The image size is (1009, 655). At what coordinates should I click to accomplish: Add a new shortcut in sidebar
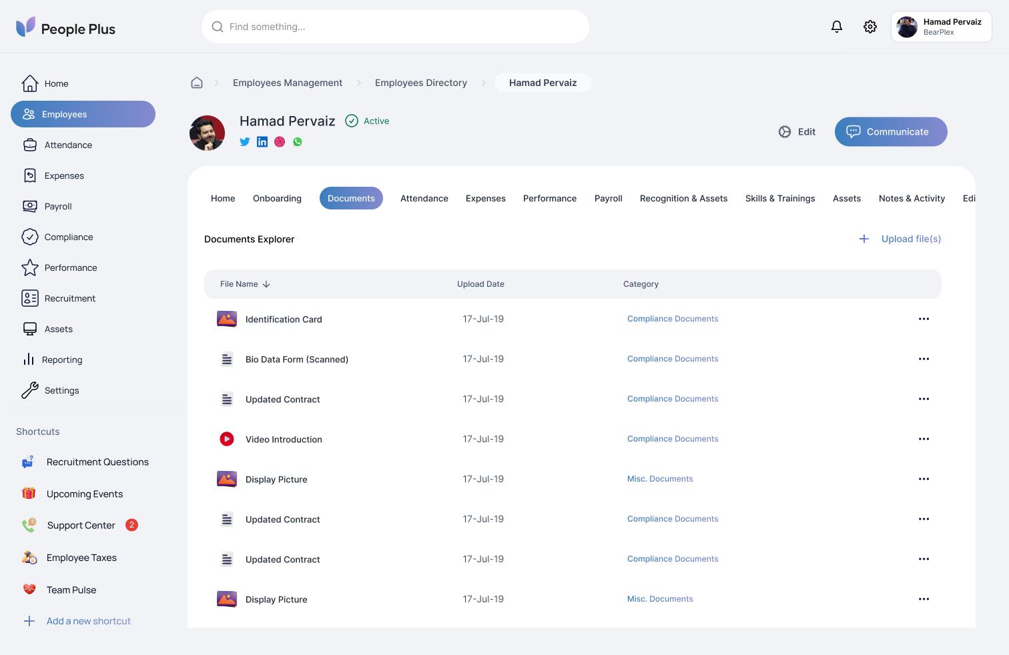pyautogui.click(x=88, y=621)
